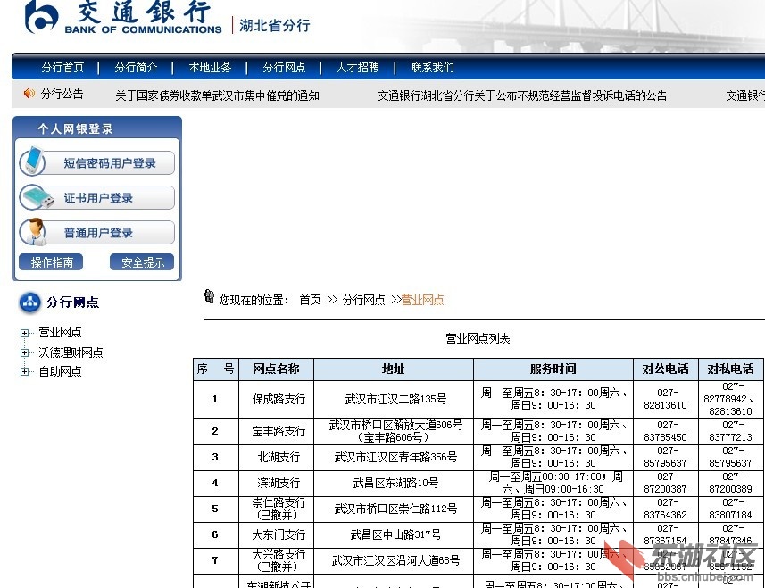This screenshot has width=765, height=588.
Task: Click the USB key icon for 证书用户登录
Action: (37, 197)
